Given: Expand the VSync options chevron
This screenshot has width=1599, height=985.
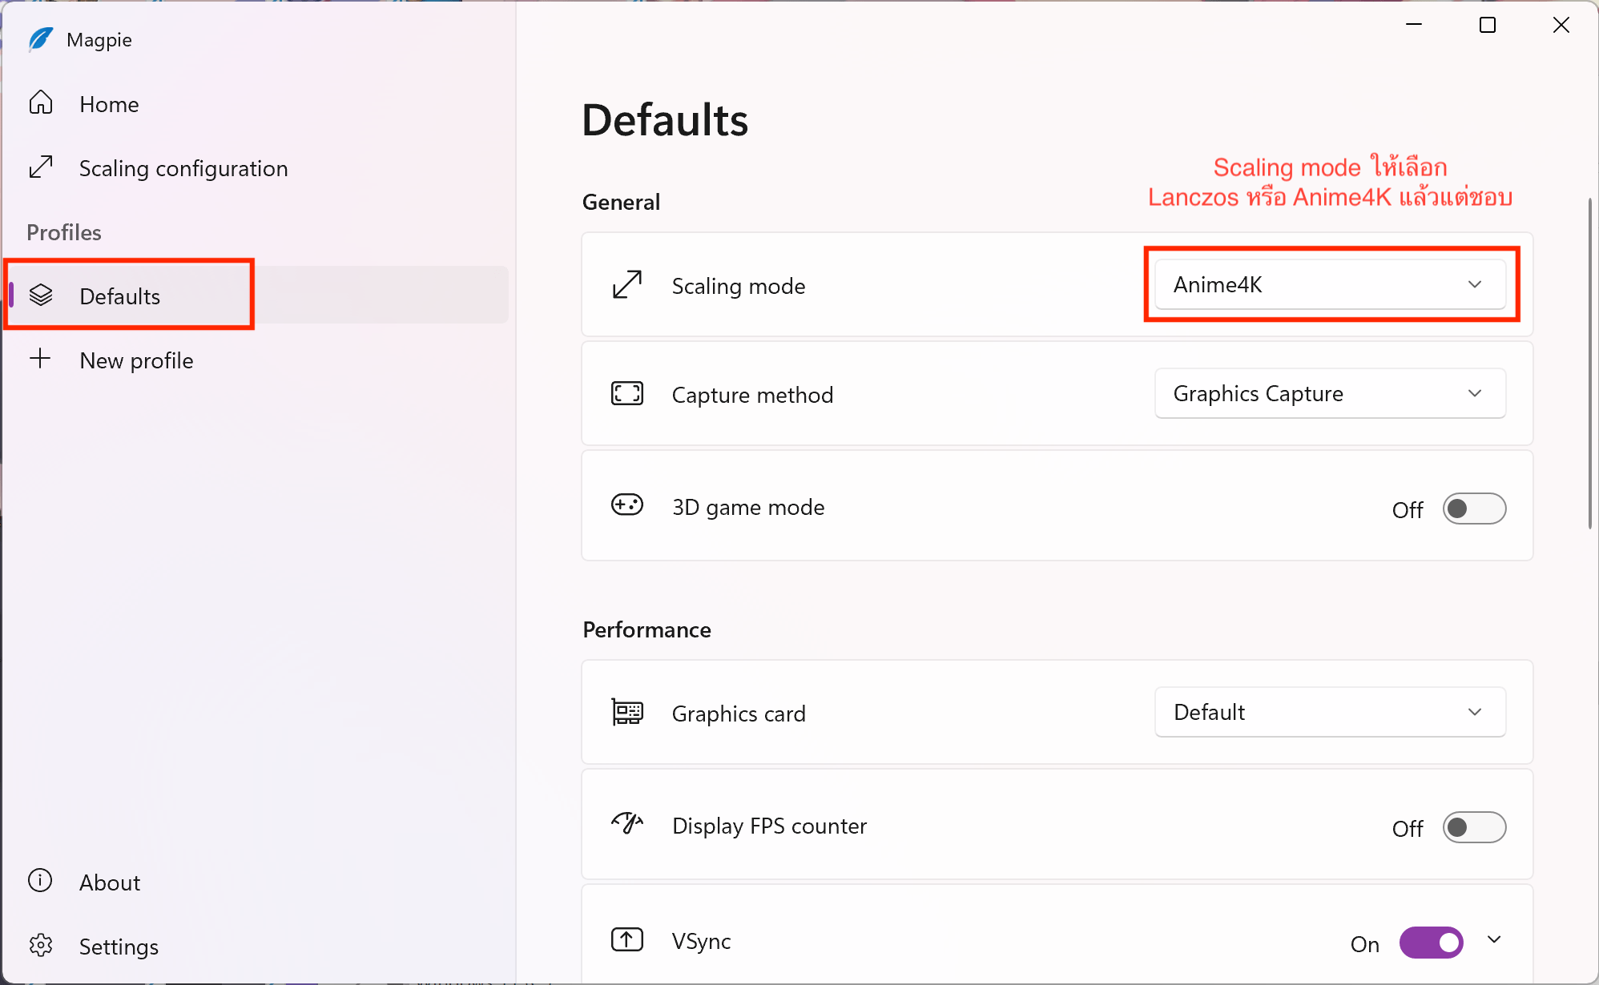Looking at the screenshot, I should [1494, 939].
